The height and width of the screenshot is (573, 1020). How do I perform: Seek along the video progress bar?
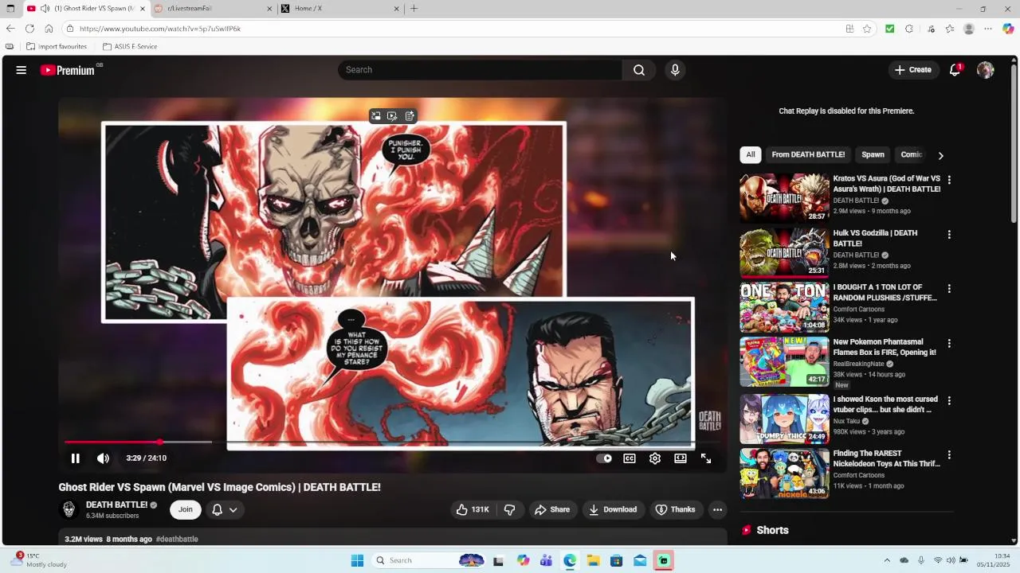point(391,442)
